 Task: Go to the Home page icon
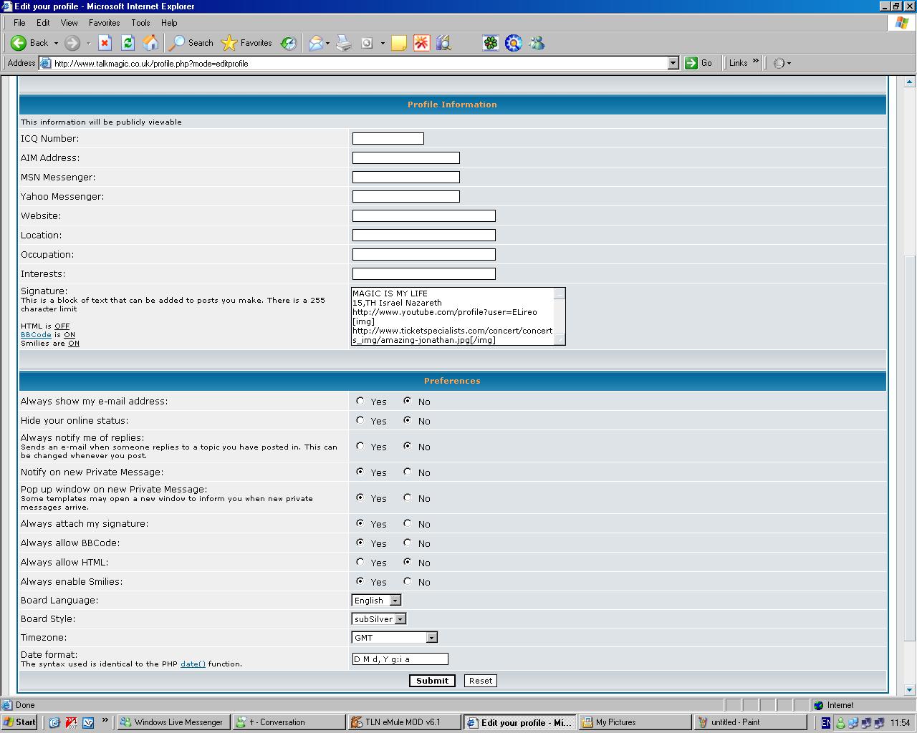click(x=150, y=43)
